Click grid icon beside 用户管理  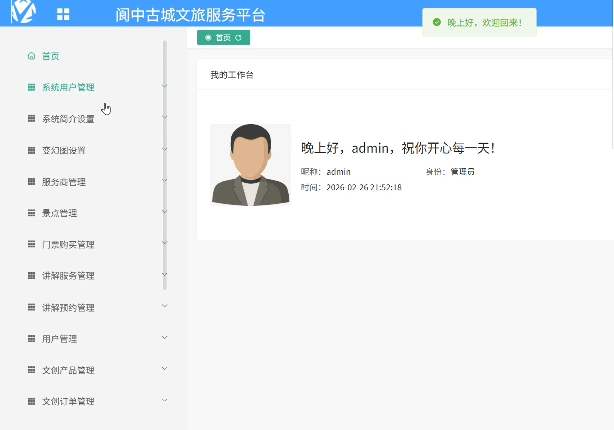31,339
